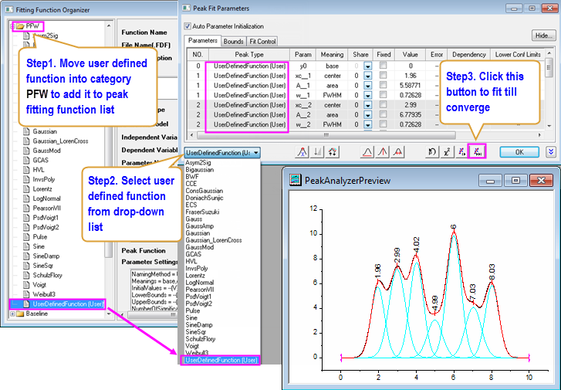
Task: Click the reinitialize parameters button
Action: click(x=434, y=153)
